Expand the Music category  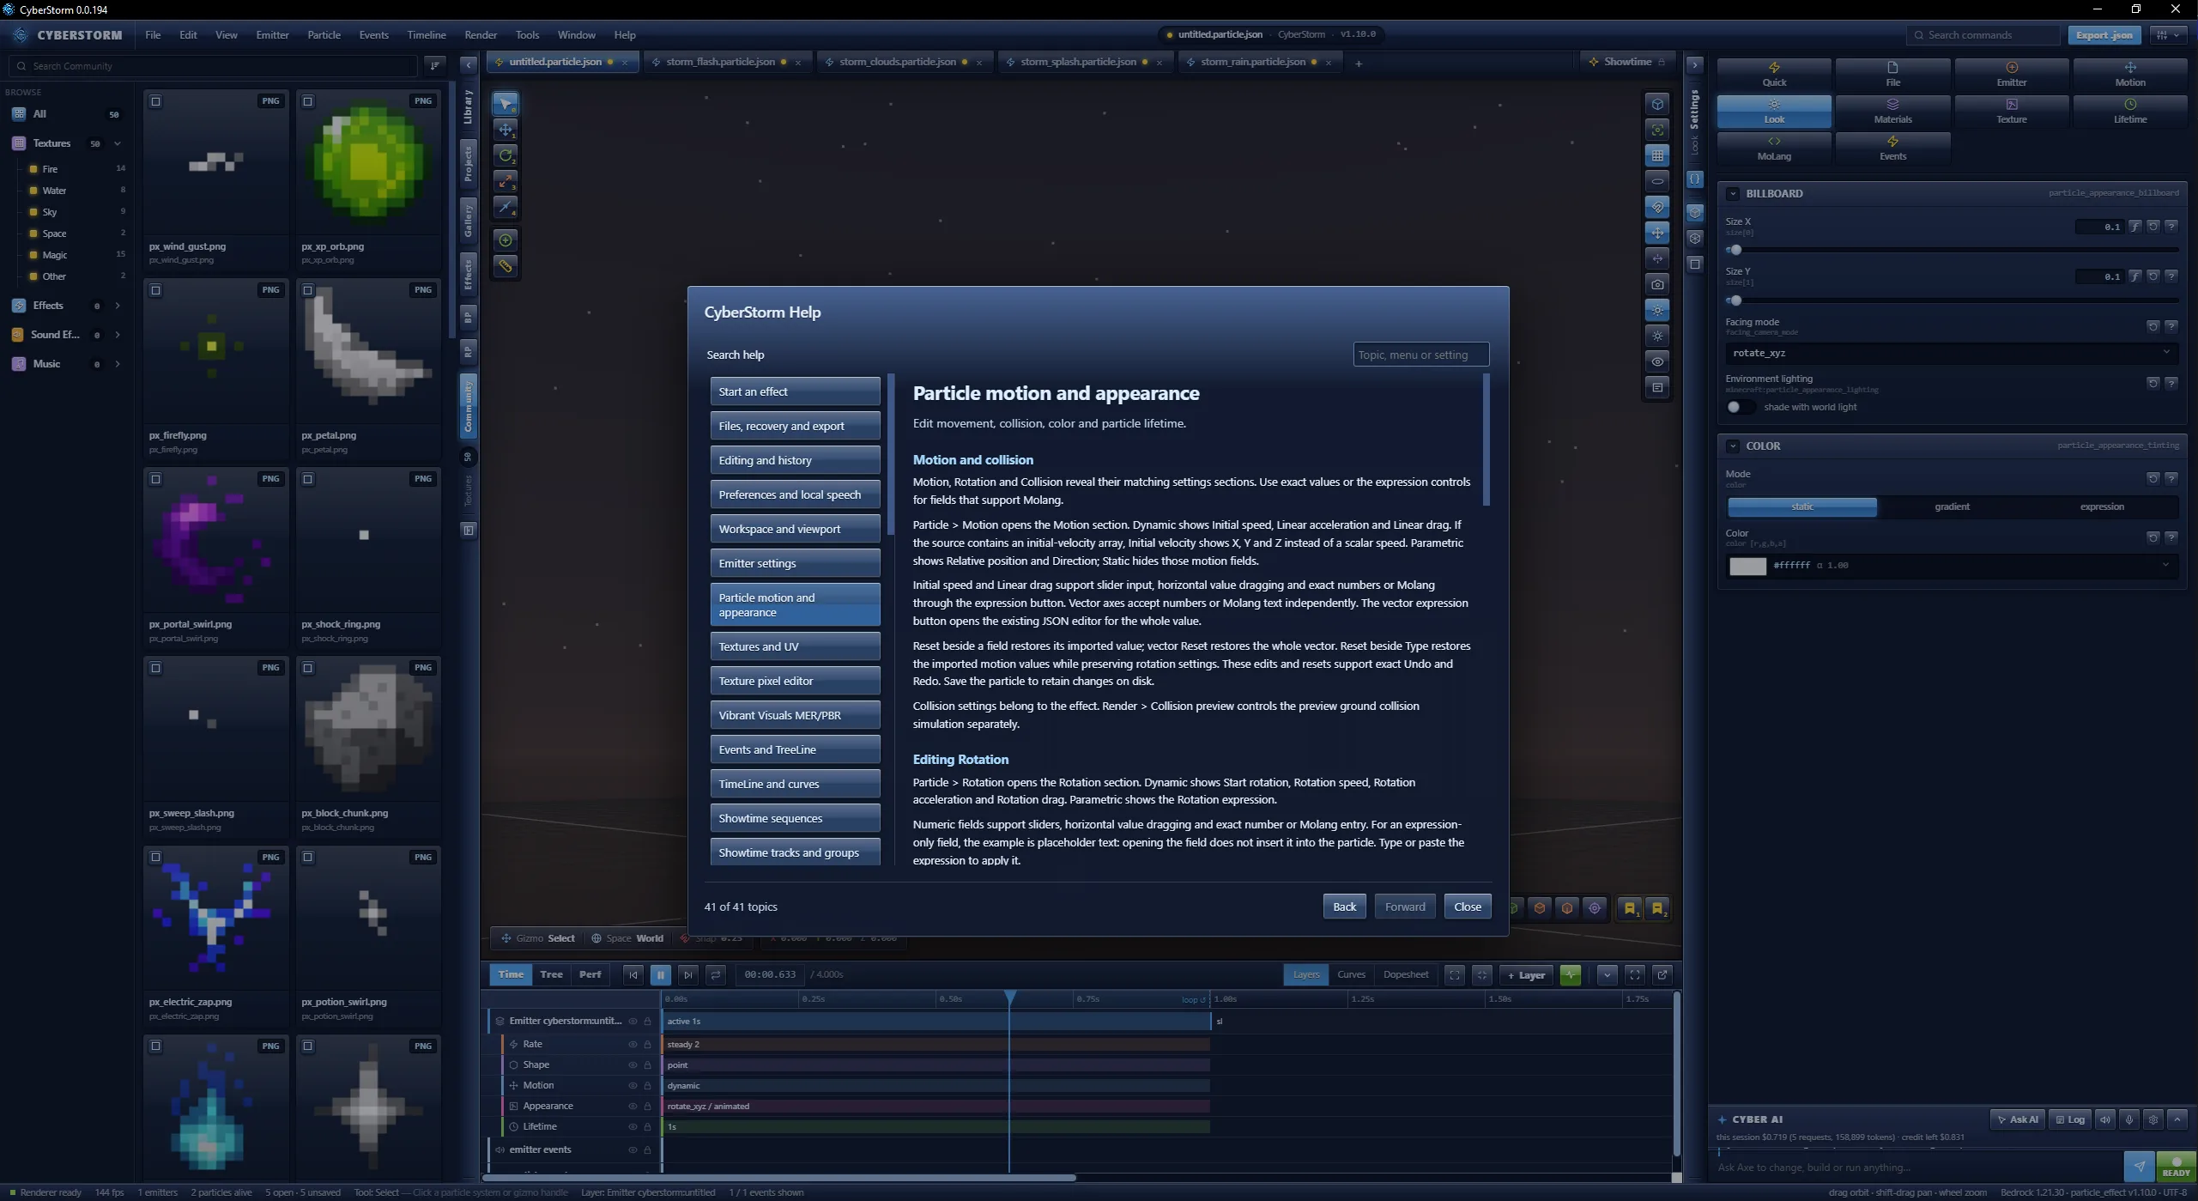118,364
